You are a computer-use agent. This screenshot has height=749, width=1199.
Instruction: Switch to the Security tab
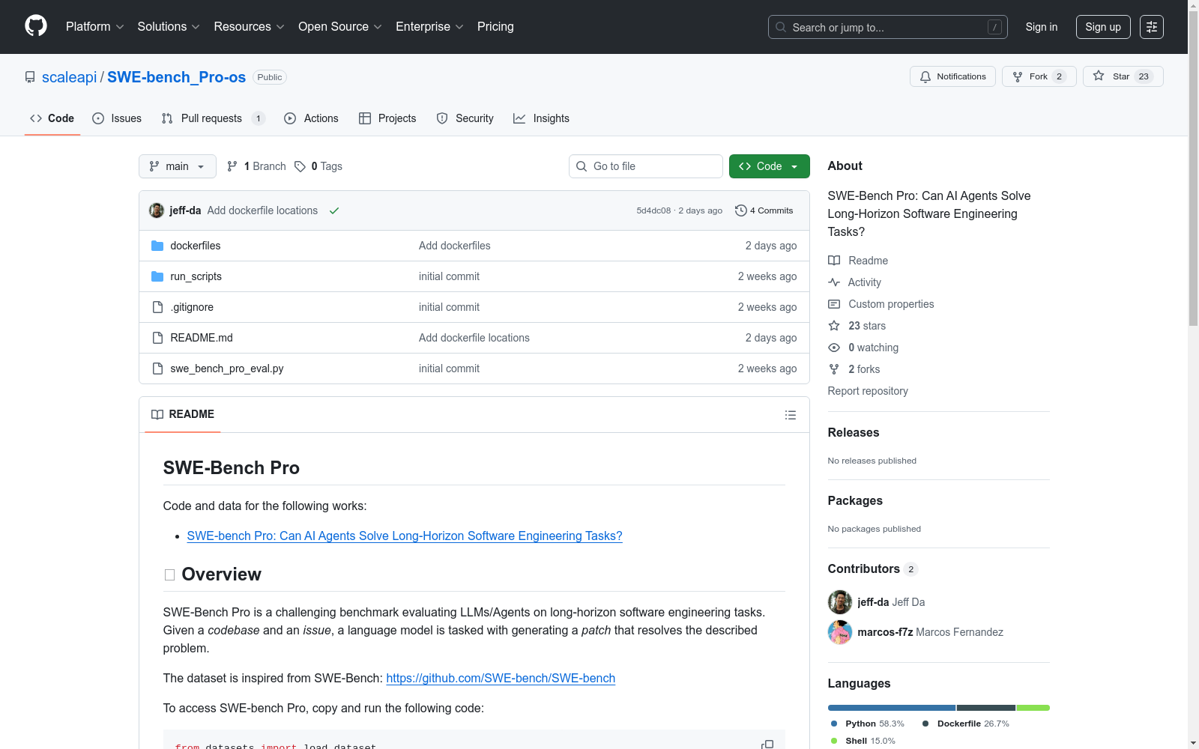pyautogui.click(x=465, y=118)
